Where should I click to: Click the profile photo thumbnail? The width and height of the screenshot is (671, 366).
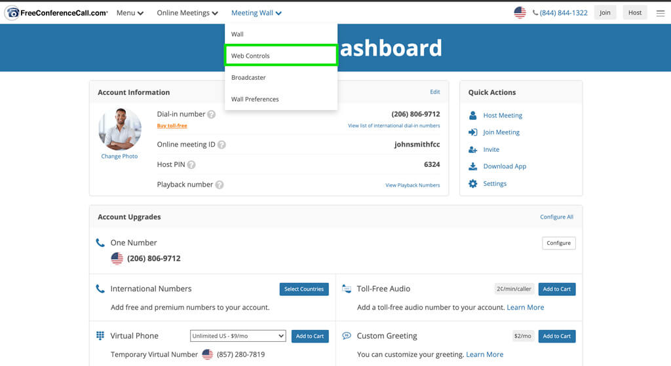tap(120, 129)
